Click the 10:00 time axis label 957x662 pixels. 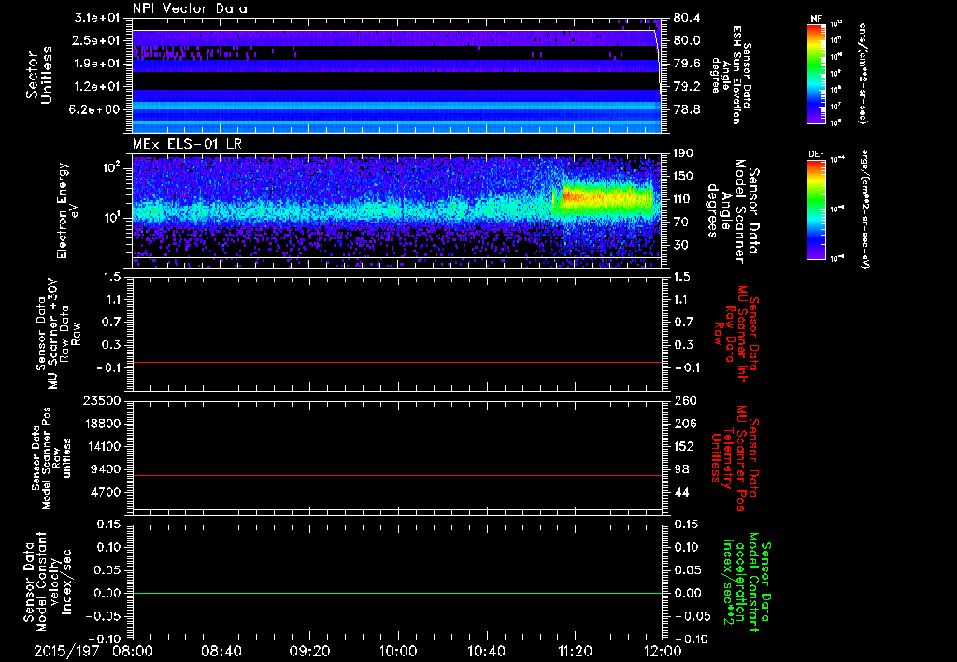pos(398,650)
